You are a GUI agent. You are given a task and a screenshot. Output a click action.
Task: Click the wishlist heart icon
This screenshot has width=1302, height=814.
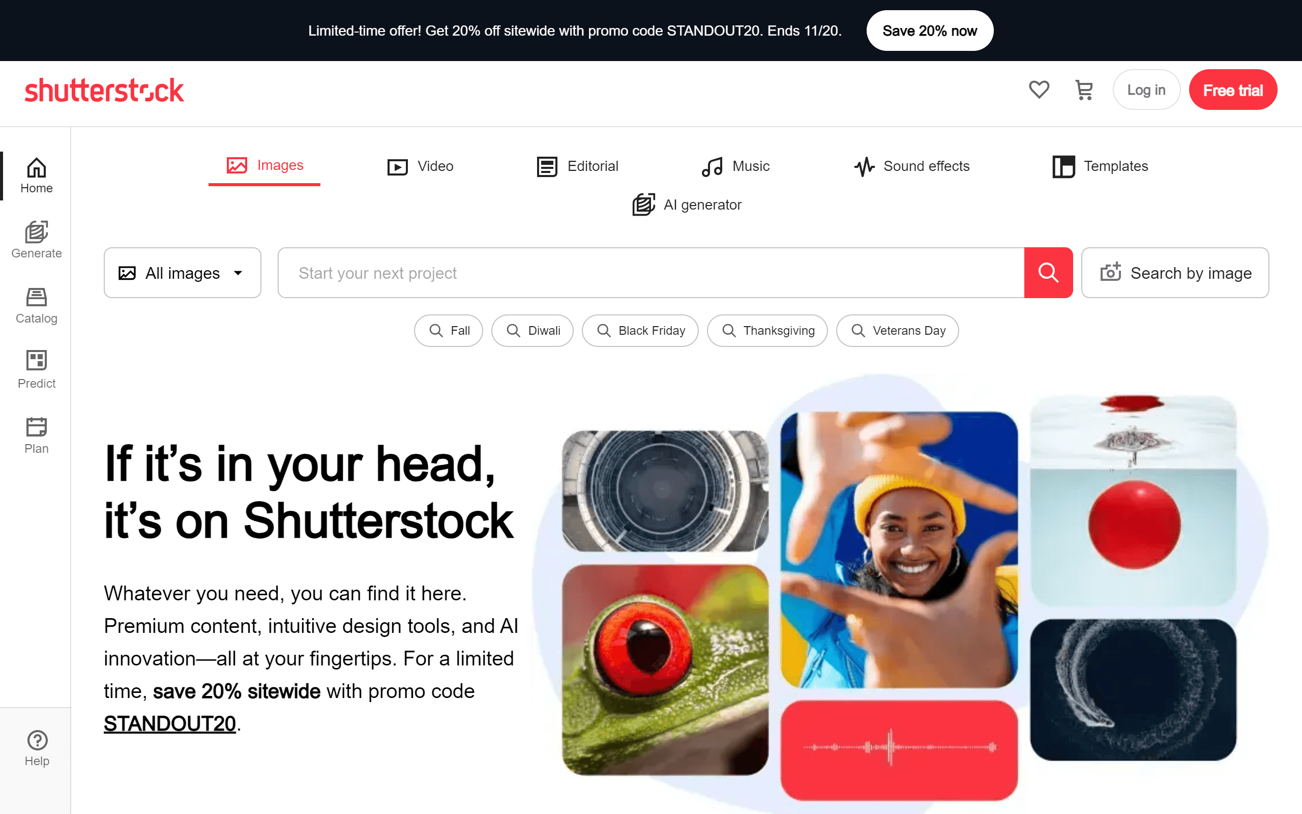[x=1039, y=90]
